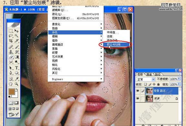
Task: Expand the 渲染 submenu
Action: [76, 40]
